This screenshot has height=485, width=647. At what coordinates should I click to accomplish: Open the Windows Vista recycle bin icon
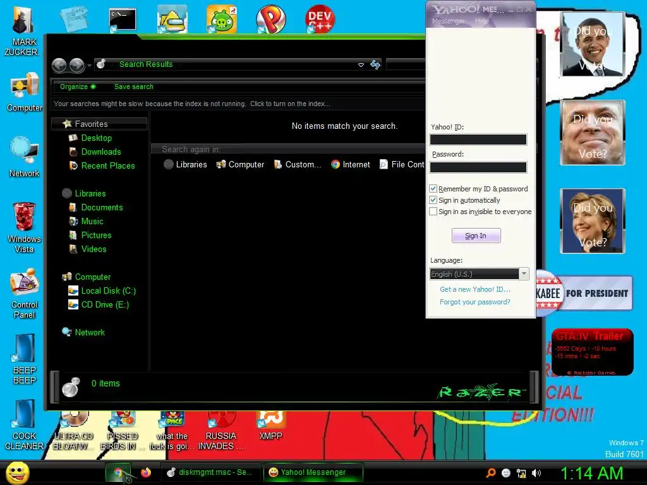(24, 227)
